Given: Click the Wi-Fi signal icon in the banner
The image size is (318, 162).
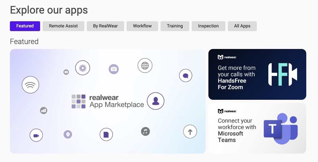Looking at the screenshot, I should 31,85.
